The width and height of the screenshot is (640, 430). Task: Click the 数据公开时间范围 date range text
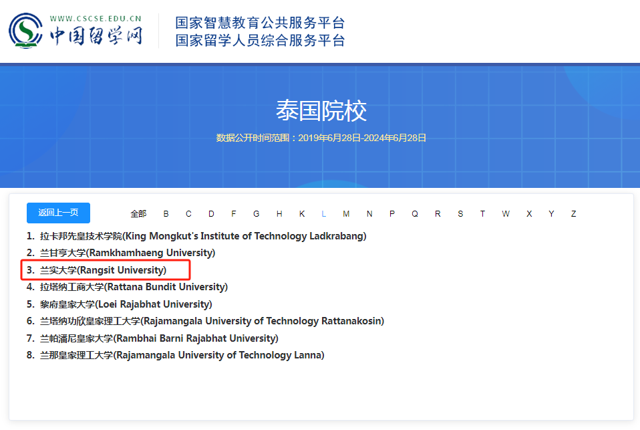321,138
